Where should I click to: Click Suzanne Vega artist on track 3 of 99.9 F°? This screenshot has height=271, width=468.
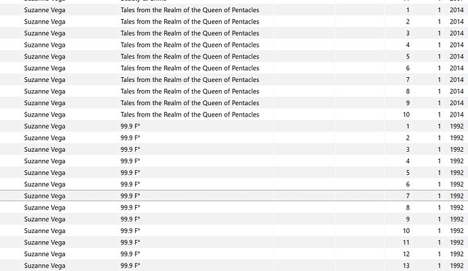coord(45,149)
